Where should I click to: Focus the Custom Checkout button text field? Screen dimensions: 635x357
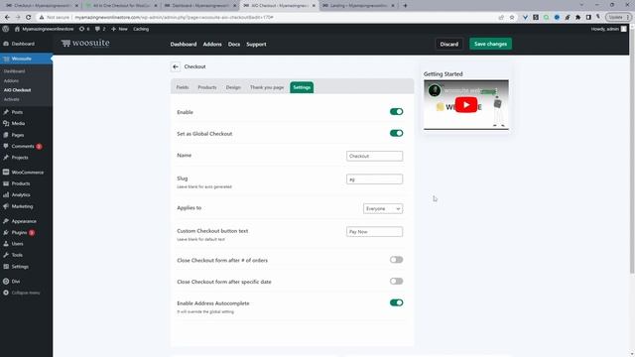point(375,232)
